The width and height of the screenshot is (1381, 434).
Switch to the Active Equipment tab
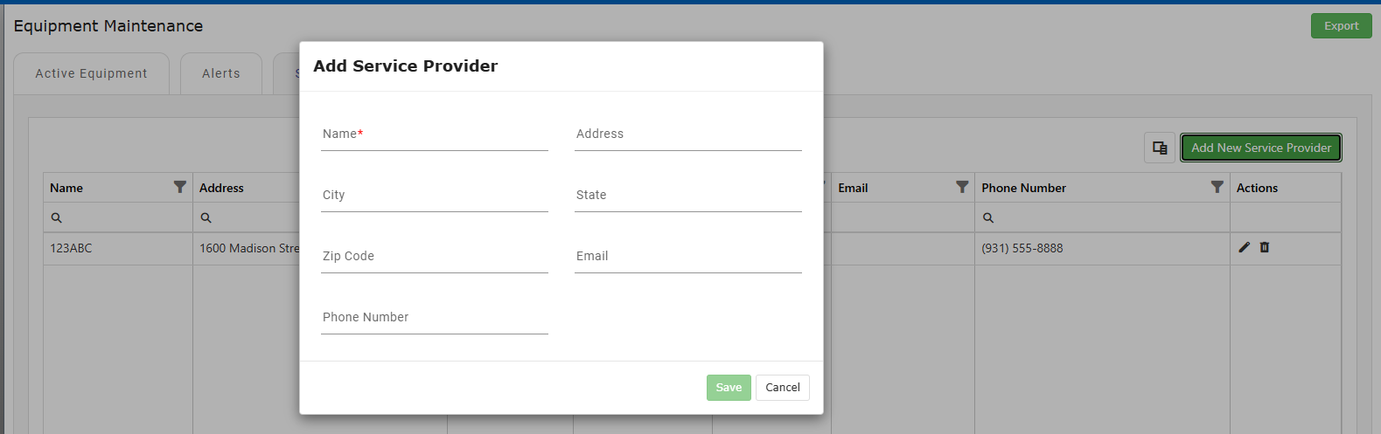91,73
